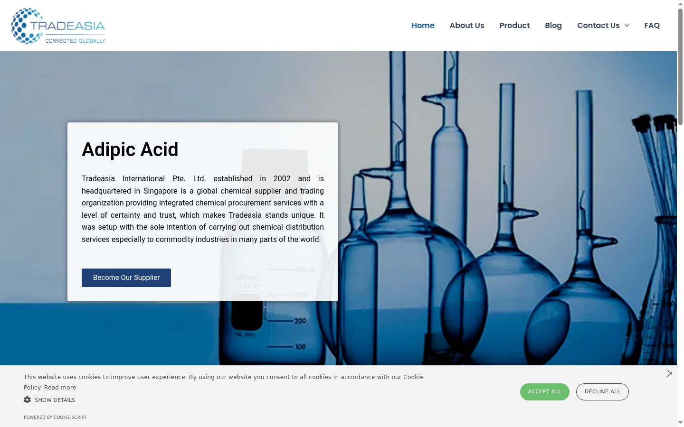Open the Home menu item
Image resolution: width=684 pixels, height=427 pixels.
(423, 26)
